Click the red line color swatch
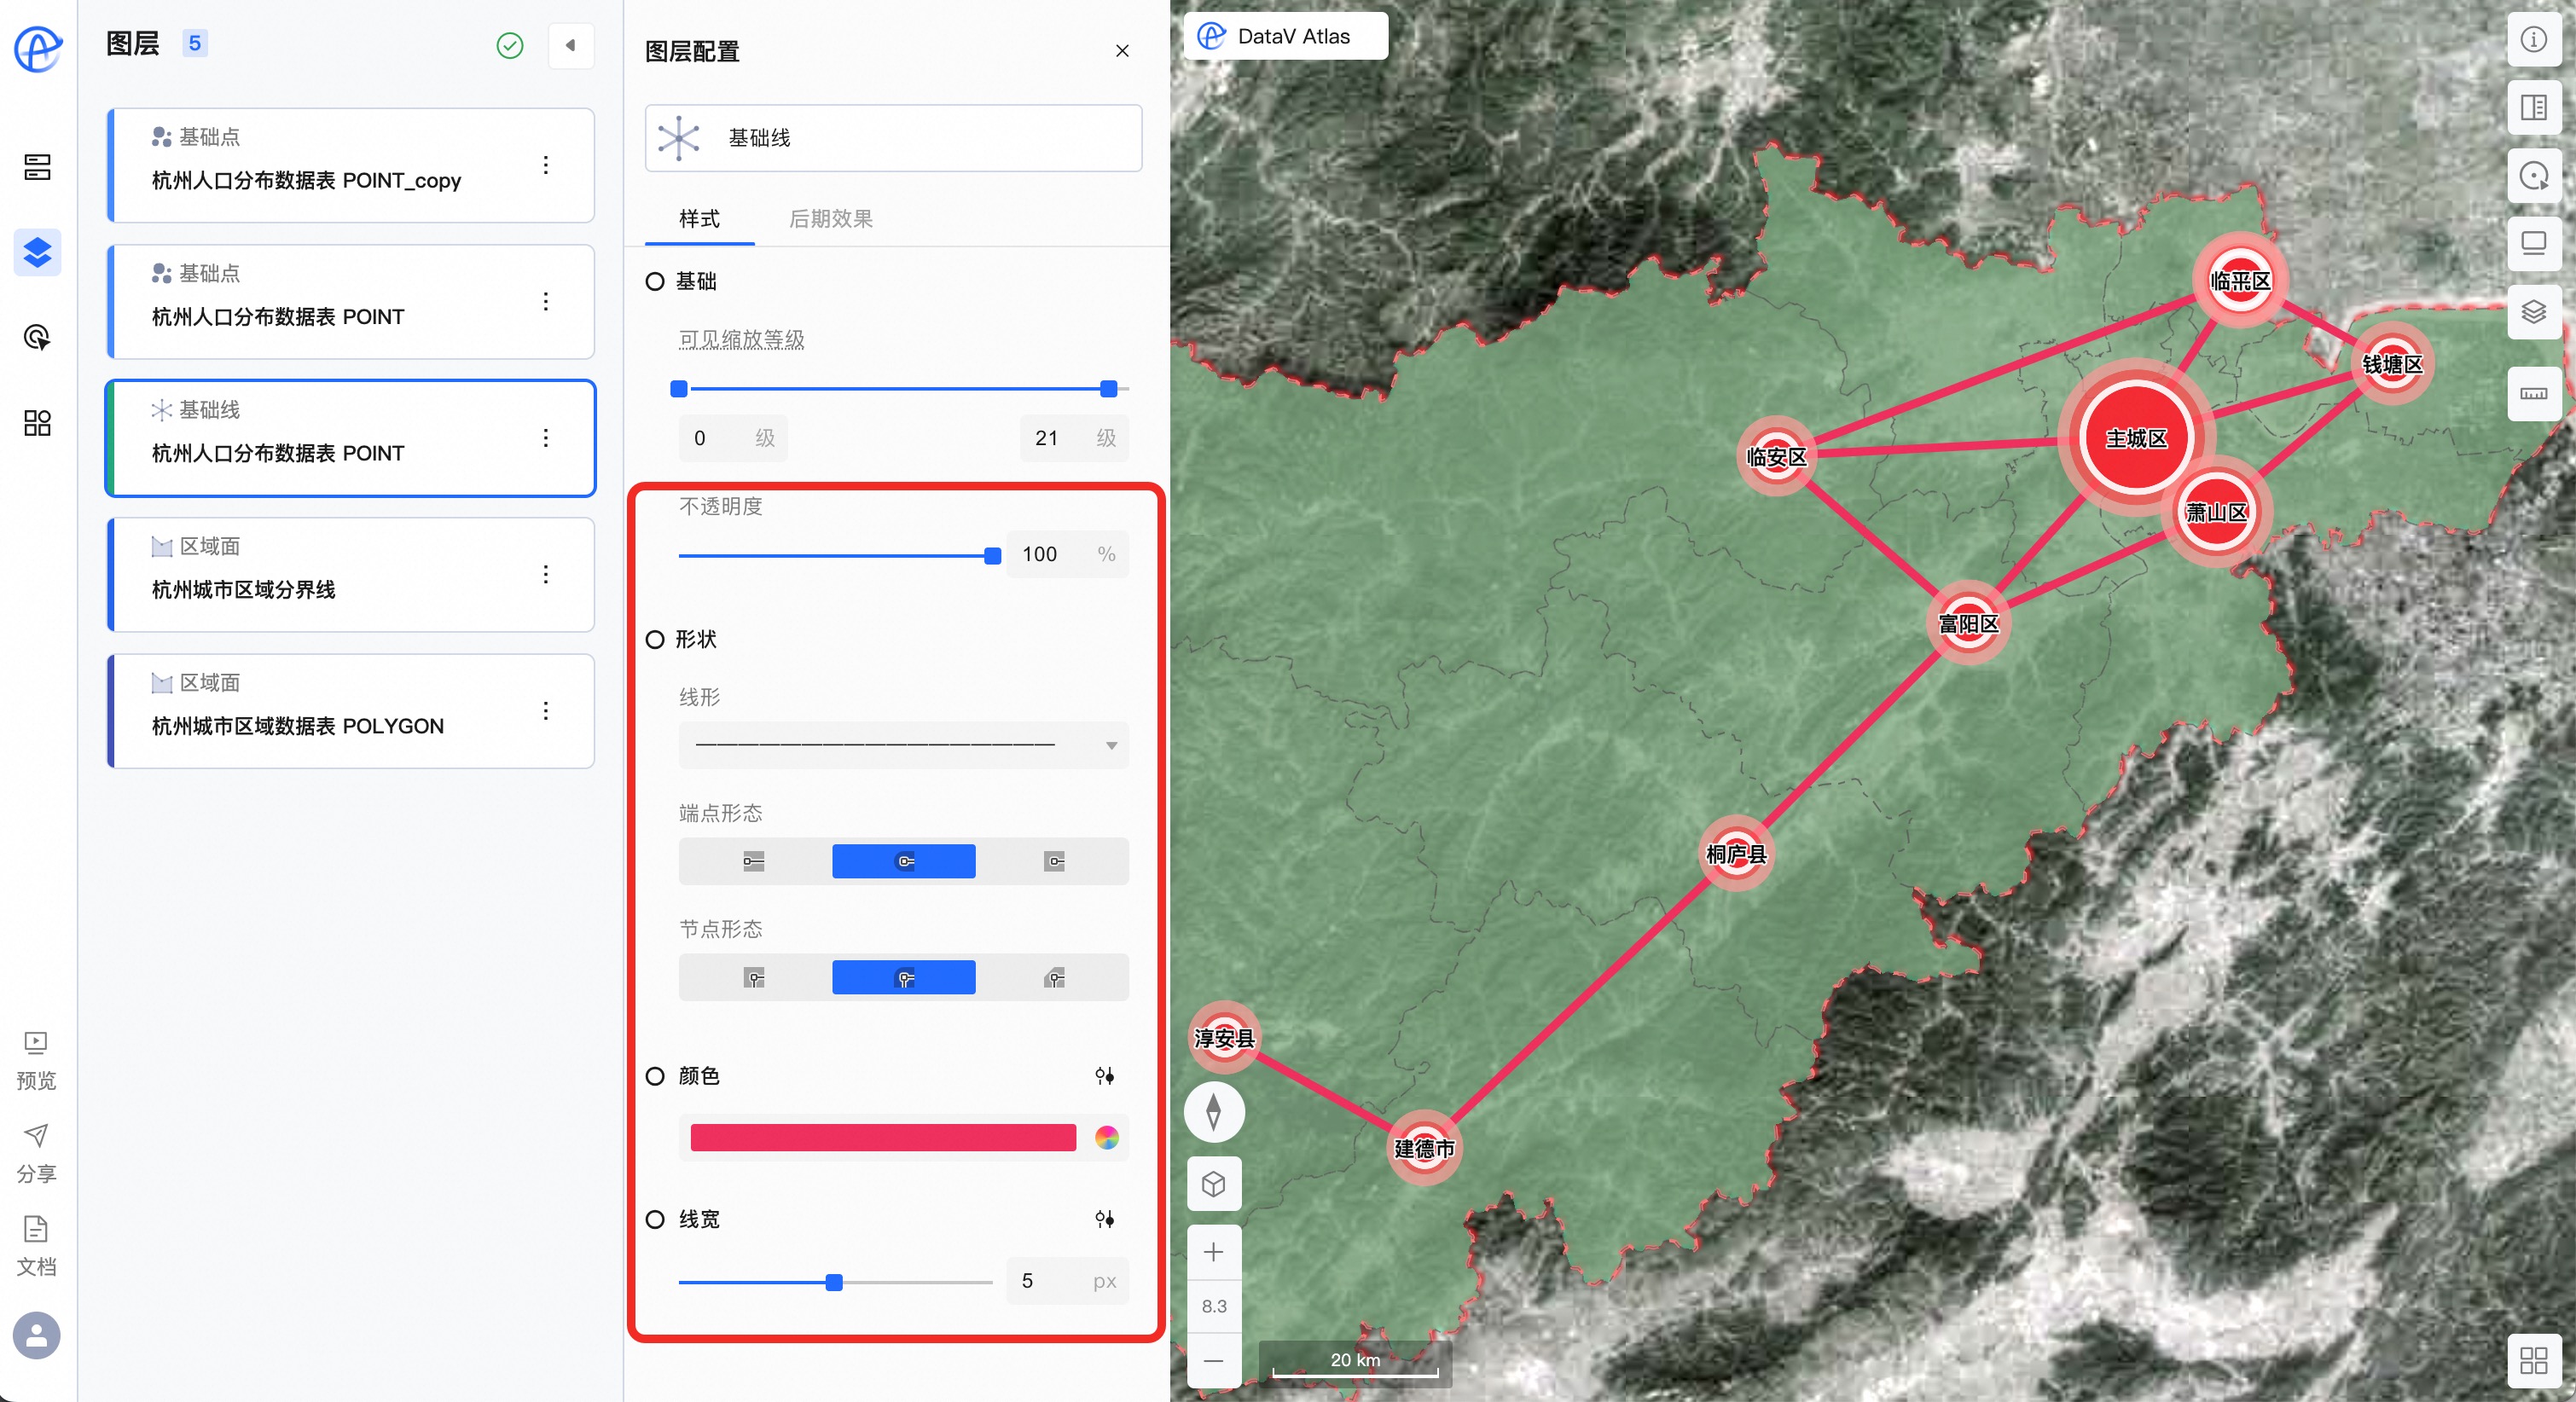The width and height of the screenshot is (2576, 1402). point(882,1137)
